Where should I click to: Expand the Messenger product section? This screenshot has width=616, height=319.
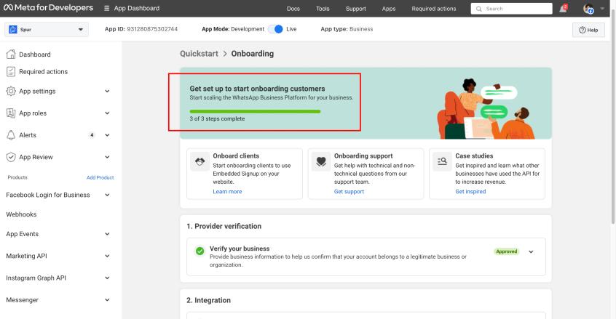coord(107,300)
